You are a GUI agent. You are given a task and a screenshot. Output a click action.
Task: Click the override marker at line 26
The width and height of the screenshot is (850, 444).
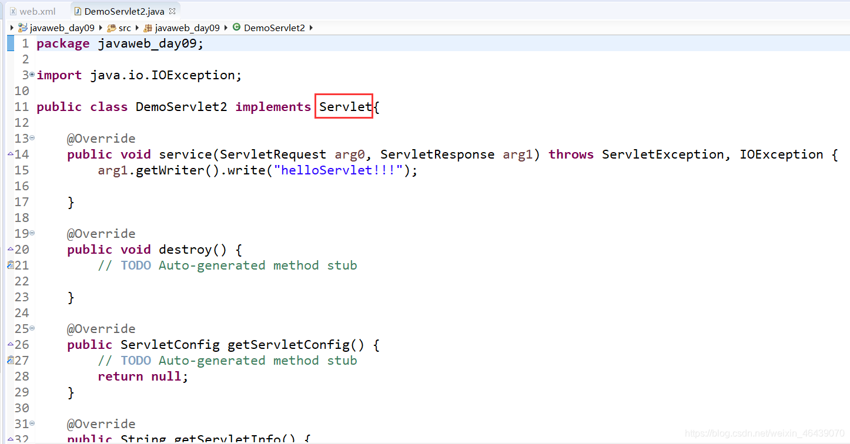[x=11, y=344]
